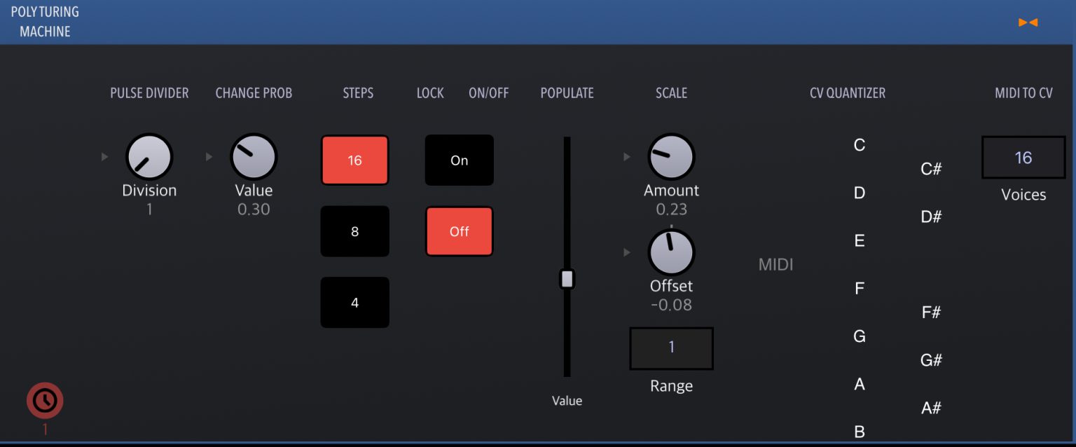The image size is (1076, 447).
Task: Click the Scale Amount knob
Action: click(671, 157)
